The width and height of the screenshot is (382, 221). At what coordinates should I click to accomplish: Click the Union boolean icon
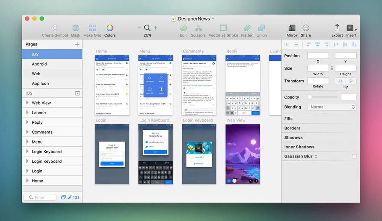[261, 28]
